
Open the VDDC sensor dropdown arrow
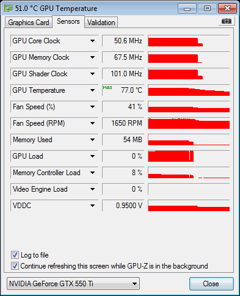[x=92, y=206]
